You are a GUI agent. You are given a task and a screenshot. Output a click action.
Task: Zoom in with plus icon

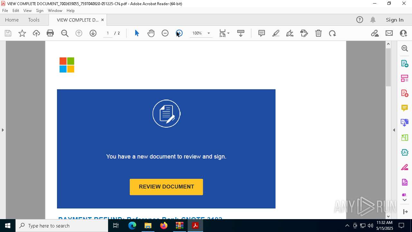(x=179, y=33)
